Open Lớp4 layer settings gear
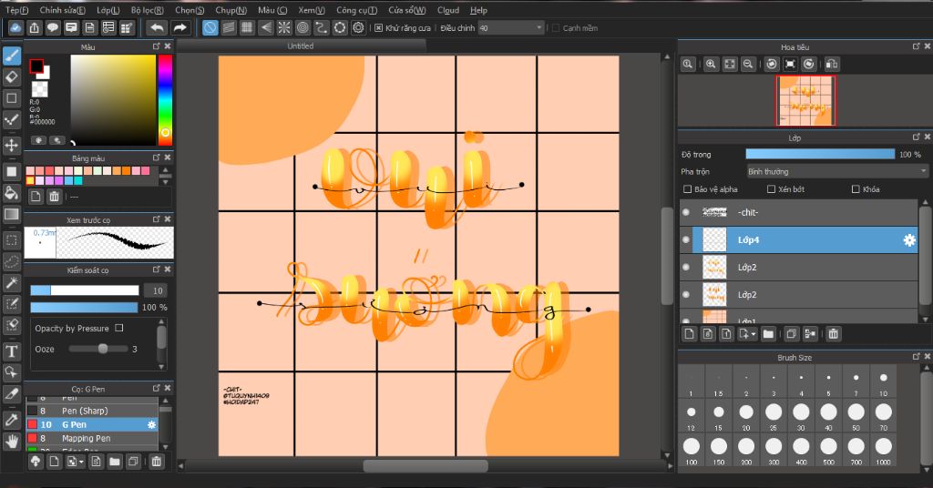This screenshot has width=933, height=488. tap(909, 240)
